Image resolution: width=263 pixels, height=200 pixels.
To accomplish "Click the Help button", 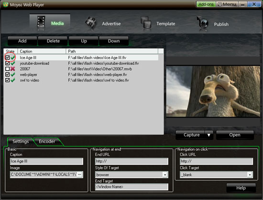I will point(241,188).
